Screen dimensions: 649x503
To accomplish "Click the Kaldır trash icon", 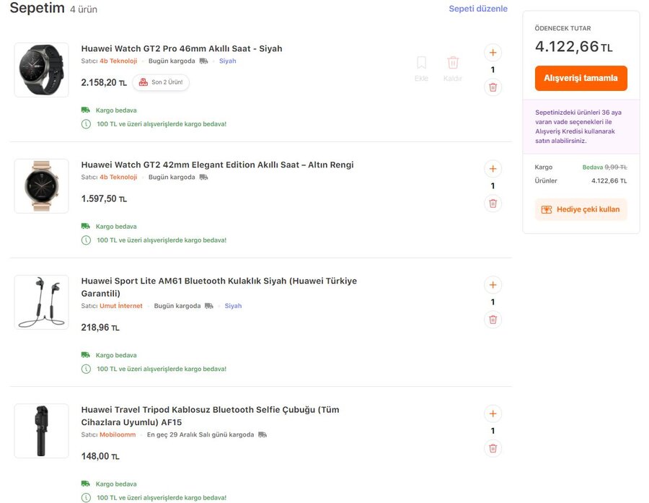I will click(453, 64).
